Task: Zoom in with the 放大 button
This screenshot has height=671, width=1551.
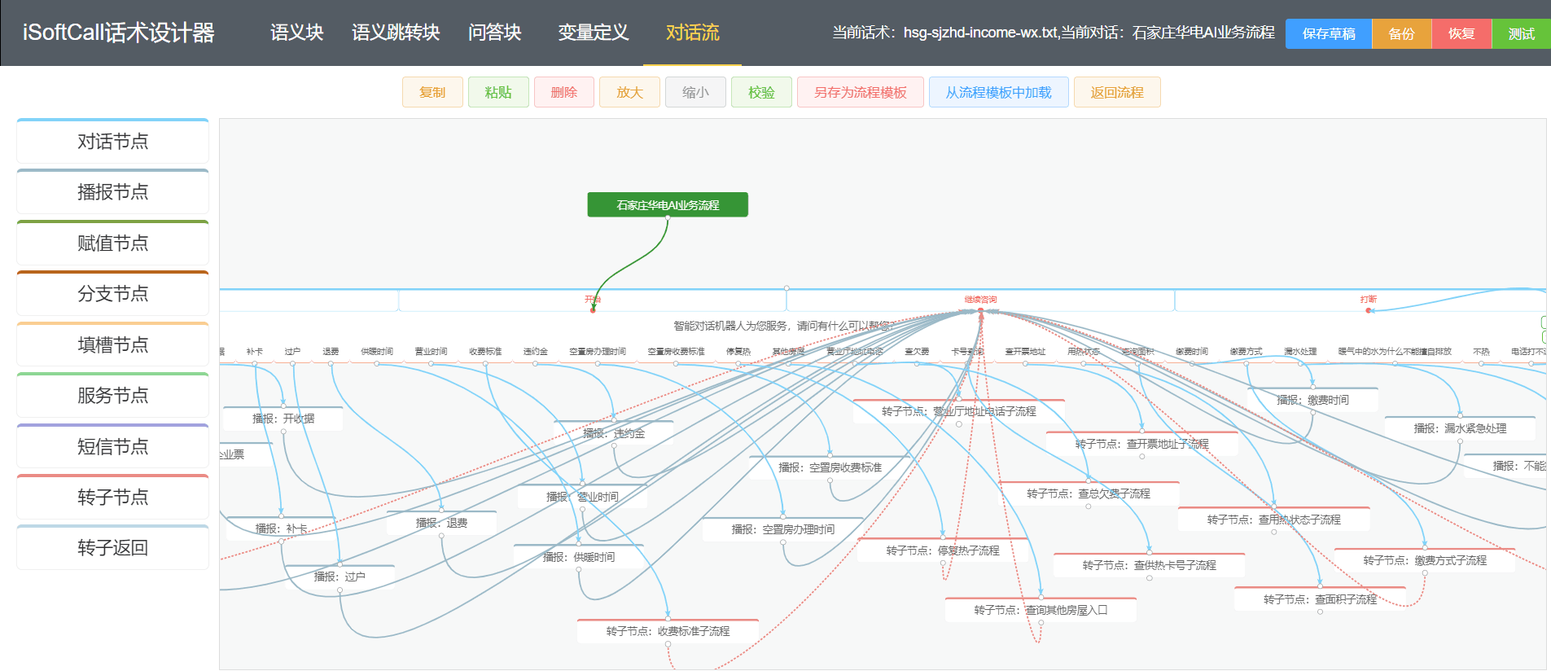Action: pyautogui.click(x=629, y=92)
